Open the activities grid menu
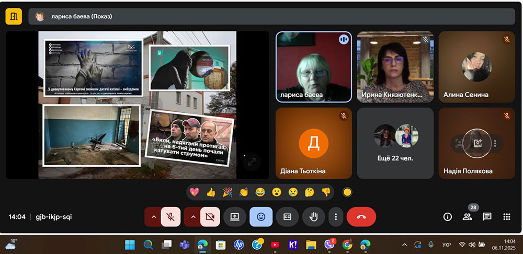Image resolution: width=523 pixels, height=254 pixels. coord(506,216)
